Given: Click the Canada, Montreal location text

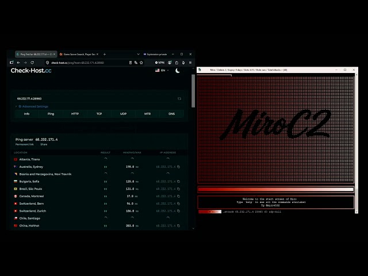Looking at the screenshot, I should pyautogui.click(x=32, y=196).
